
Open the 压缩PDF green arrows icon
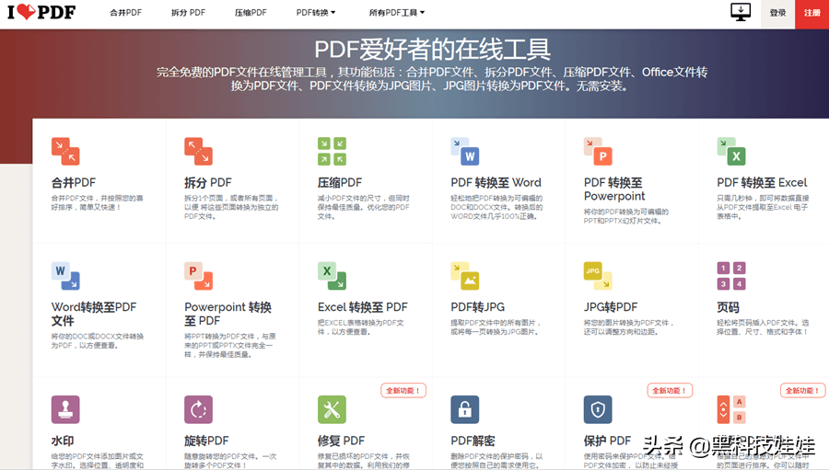coord(332,151)
